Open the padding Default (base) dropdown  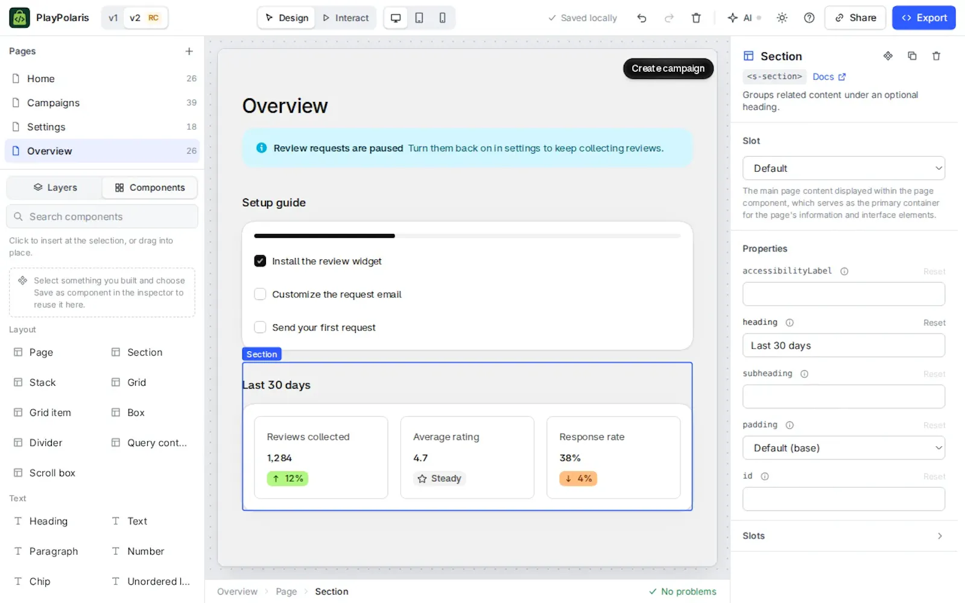(x=844, y=448)
